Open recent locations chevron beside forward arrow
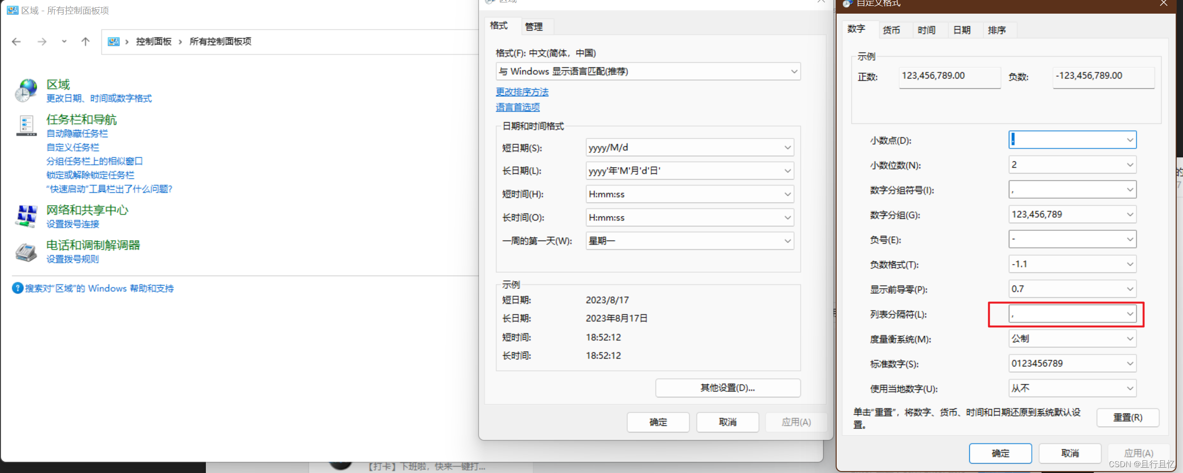This screenshot has width=1183, height=473. pos(64,41)
